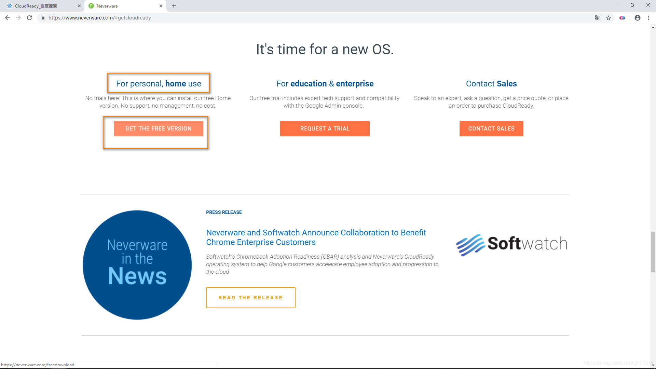Click READ THE RELEASE button
The image size is (656, 369).
click(x=250, y=298)
